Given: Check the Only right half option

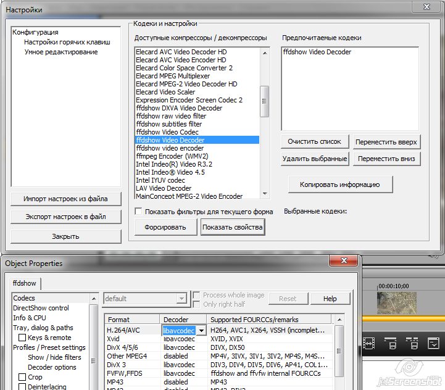Looking at the screenshot, I should point(196,304).
